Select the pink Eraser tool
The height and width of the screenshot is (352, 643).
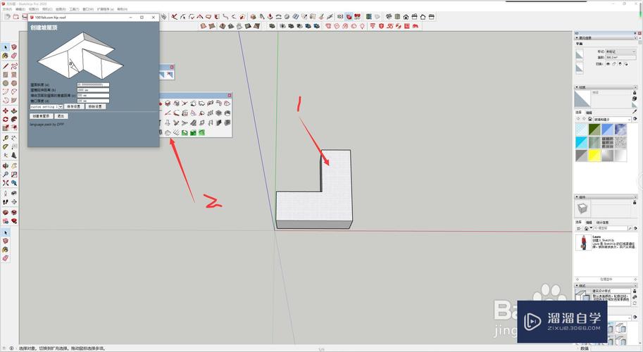pyautogui.click(x=14, y=56)
